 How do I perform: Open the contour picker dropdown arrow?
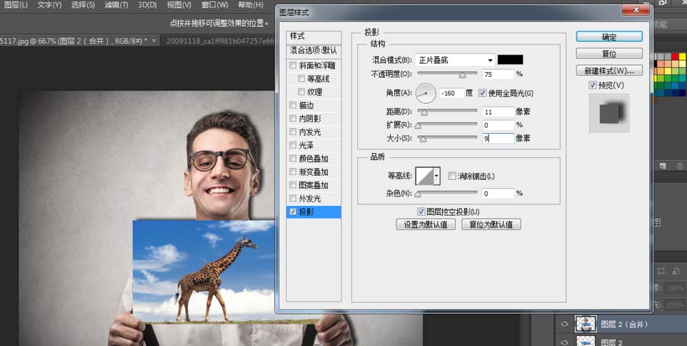[437, 176]
